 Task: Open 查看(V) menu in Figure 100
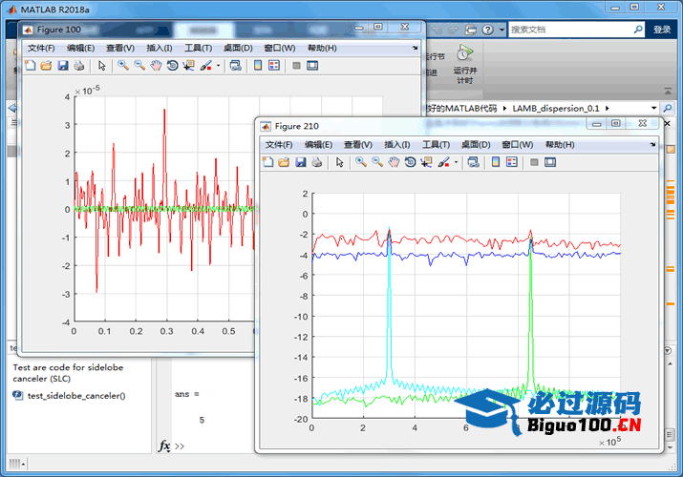click(x=120, y=48)
